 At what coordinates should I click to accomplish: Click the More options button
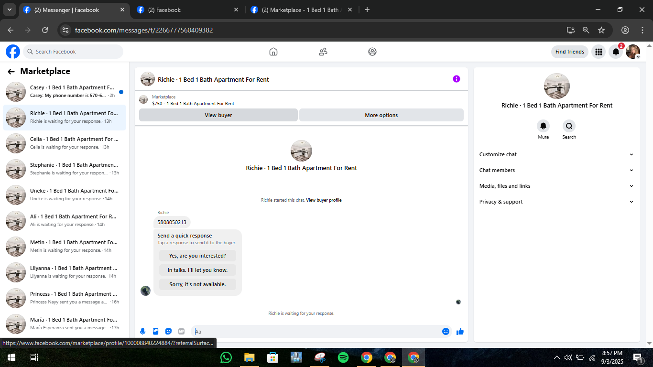[381, 115]
